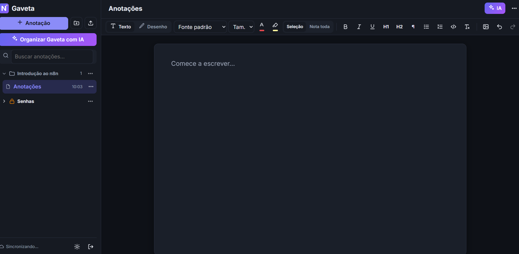Create a new Anotação
The width and height of the screenshot is (519, 254).
point(34,23)
